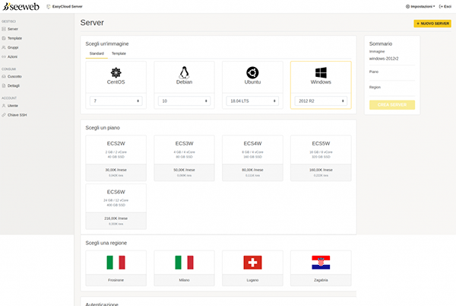
Task: Open Ubuntu 18.04 LTS version selector
Action: point(252,100)
